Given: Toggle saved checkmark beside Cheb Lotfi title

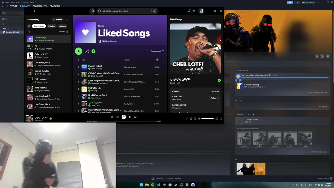Looking at the screenshot, I should point(219,80).
